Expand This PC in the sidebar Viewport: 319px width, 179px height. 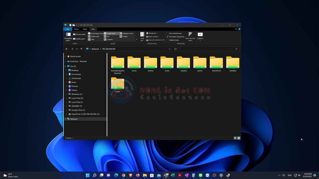[x=65, y=66]
